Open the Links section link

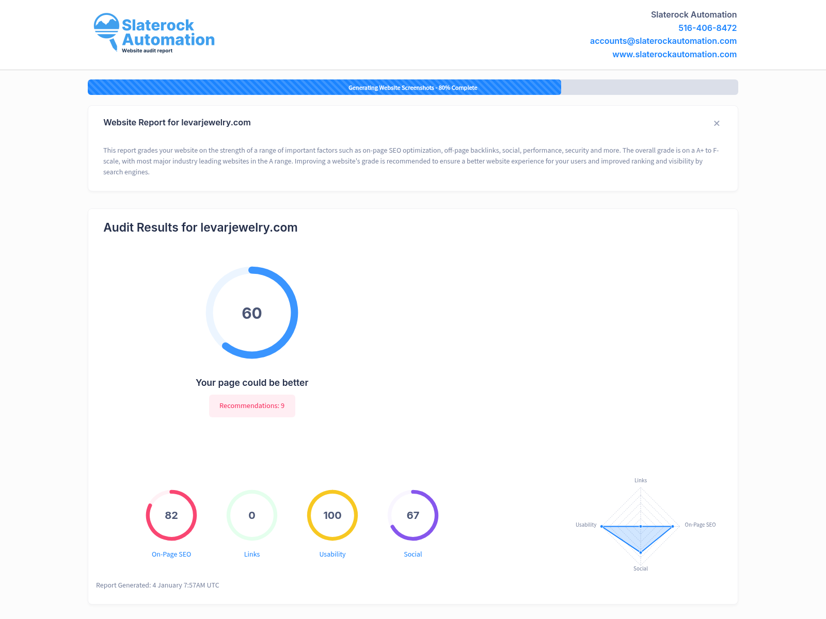(x=252, y=554)
